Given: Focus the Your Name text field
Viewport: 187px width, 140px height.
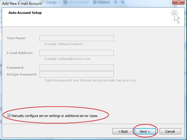Looking at the screenshot, I should (76, 38).
